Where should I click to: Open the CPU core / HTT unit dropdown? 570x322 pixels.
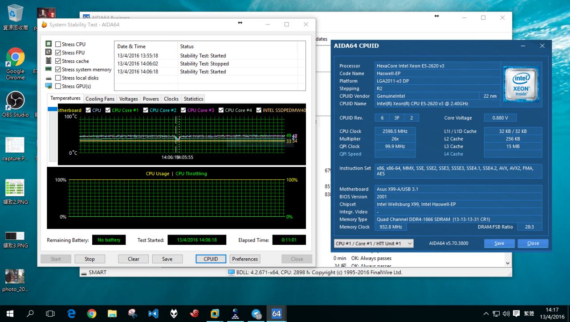tap(374, 243)
